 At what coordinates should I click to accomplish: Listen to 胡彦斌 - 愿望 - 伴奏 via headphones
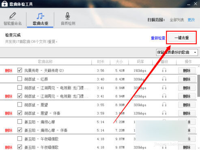coord(164,113)
